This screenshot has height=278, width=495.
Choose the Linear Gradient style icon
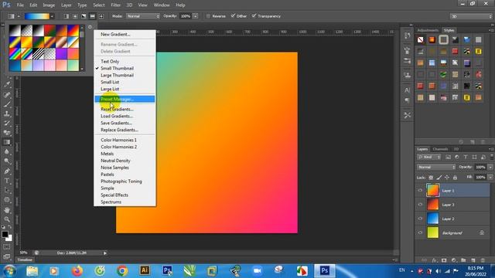66,16
